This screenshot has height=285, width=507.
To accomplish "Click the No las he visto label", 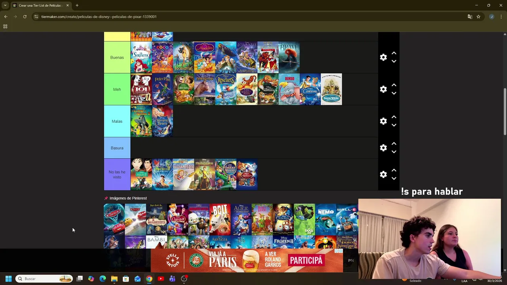I will click(x=117, y=174).
